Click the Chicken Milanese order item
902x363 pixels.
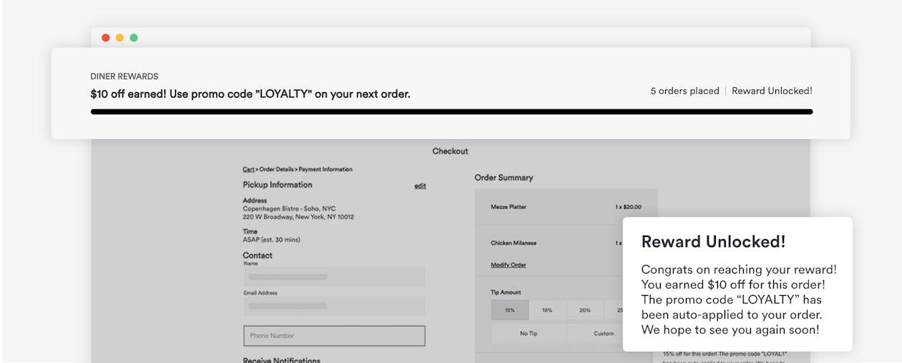pos(513,243)
